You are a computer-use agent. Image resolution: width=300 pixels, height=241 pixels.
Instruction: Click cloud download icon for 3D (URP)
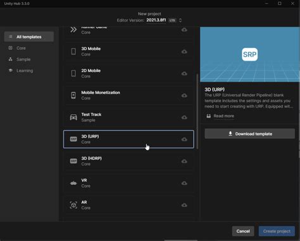pyautogui.click(x=184, y=139)
